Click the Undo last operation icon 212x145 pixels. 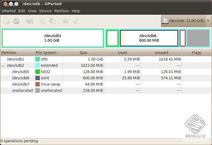[x=65, y=21]
